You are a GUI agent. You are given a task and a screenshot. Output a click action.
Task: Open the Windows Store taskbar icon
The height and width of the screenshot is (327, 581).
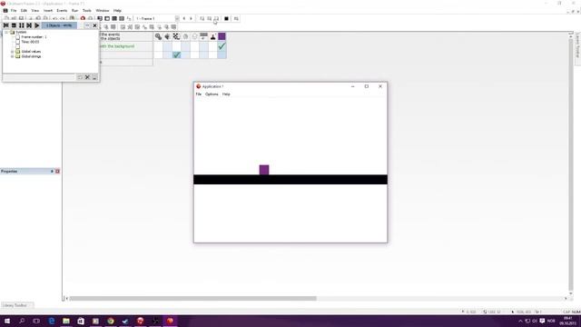point(81,321)
